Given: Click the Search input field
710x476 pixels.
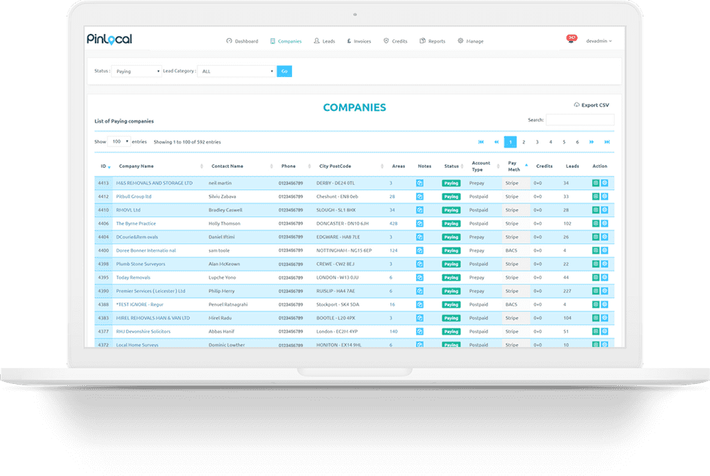Looking at the screenshot, I should point(580,120).
